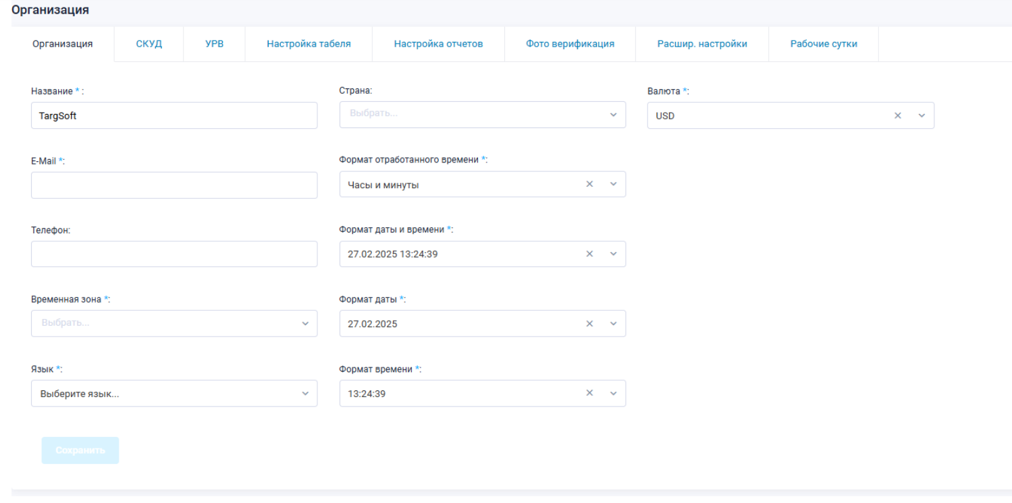Clear the time format 13:24:39 value
Image resolution: width=1012 pixels, height=503 pixels.
click(x=589, y=394)
